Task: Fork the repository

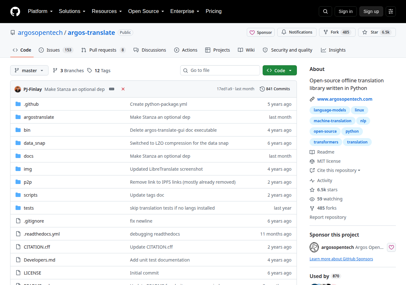Action: click(x=337, y=32)
